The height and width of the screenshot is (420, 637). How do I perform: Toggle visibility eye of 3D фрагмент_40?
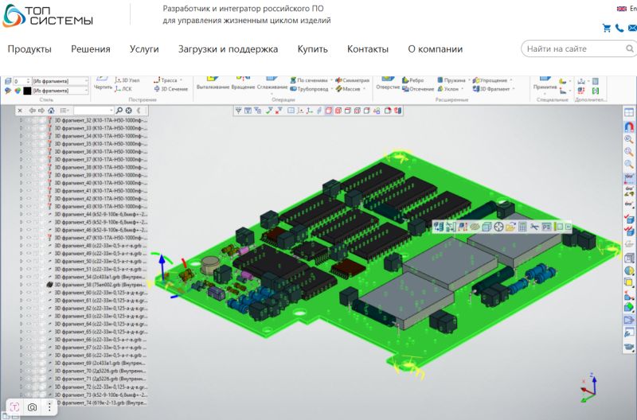(x=29, y=183)
